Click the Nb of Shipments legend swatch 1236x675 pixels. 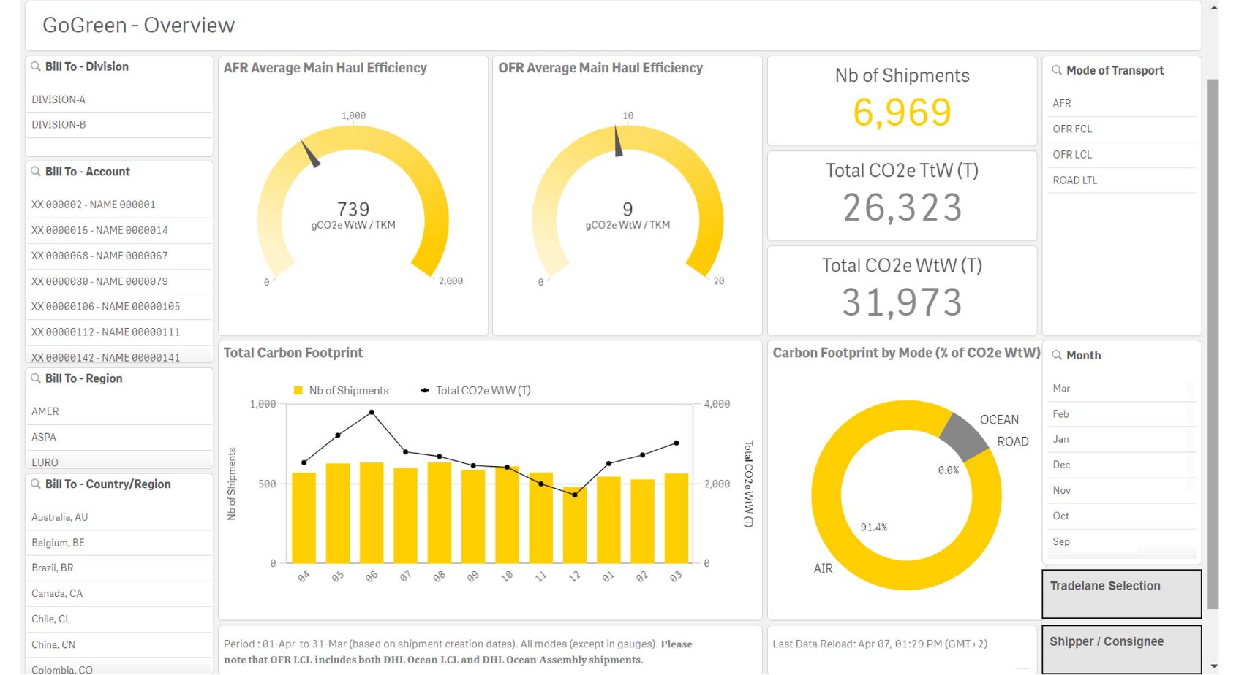(x=298, y=391)
